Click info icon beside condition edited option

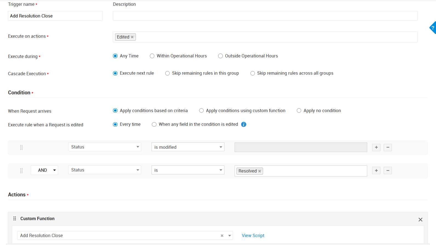pos(244,124)
